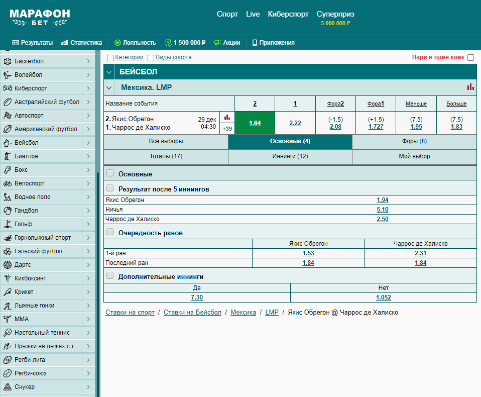
Task: Open the Суперприз 5 000 000 ₽ banner
Action: (335, 18)
